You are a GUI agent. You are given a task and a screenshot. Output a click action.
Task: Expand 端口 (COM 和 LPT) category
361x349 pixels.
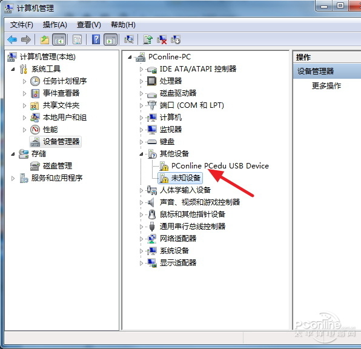click(x=141, y=105)
